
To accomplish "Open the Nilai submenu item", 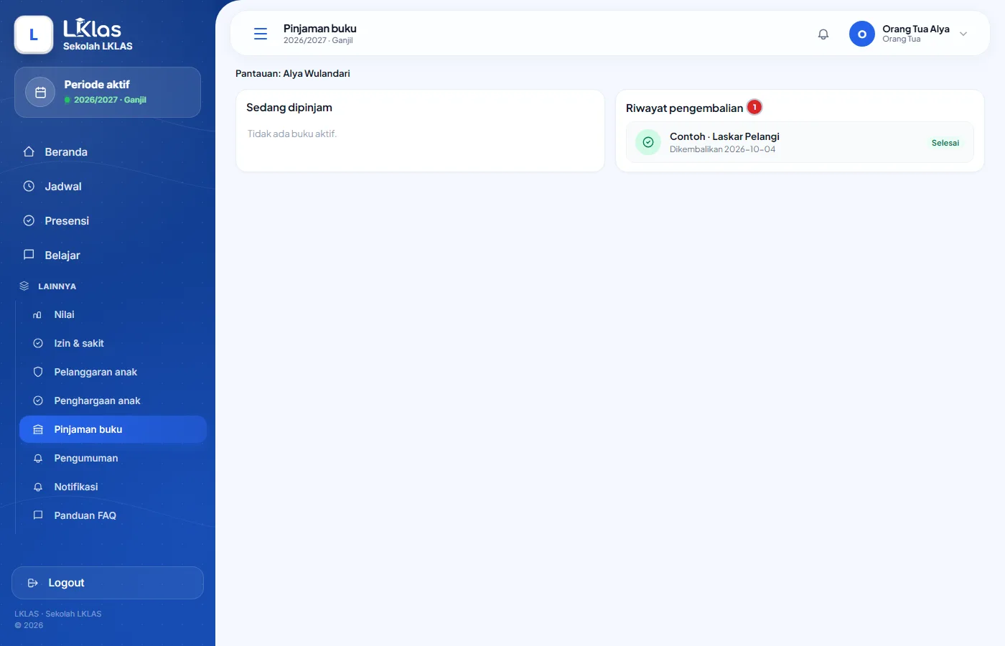I will tap(113, 314).
